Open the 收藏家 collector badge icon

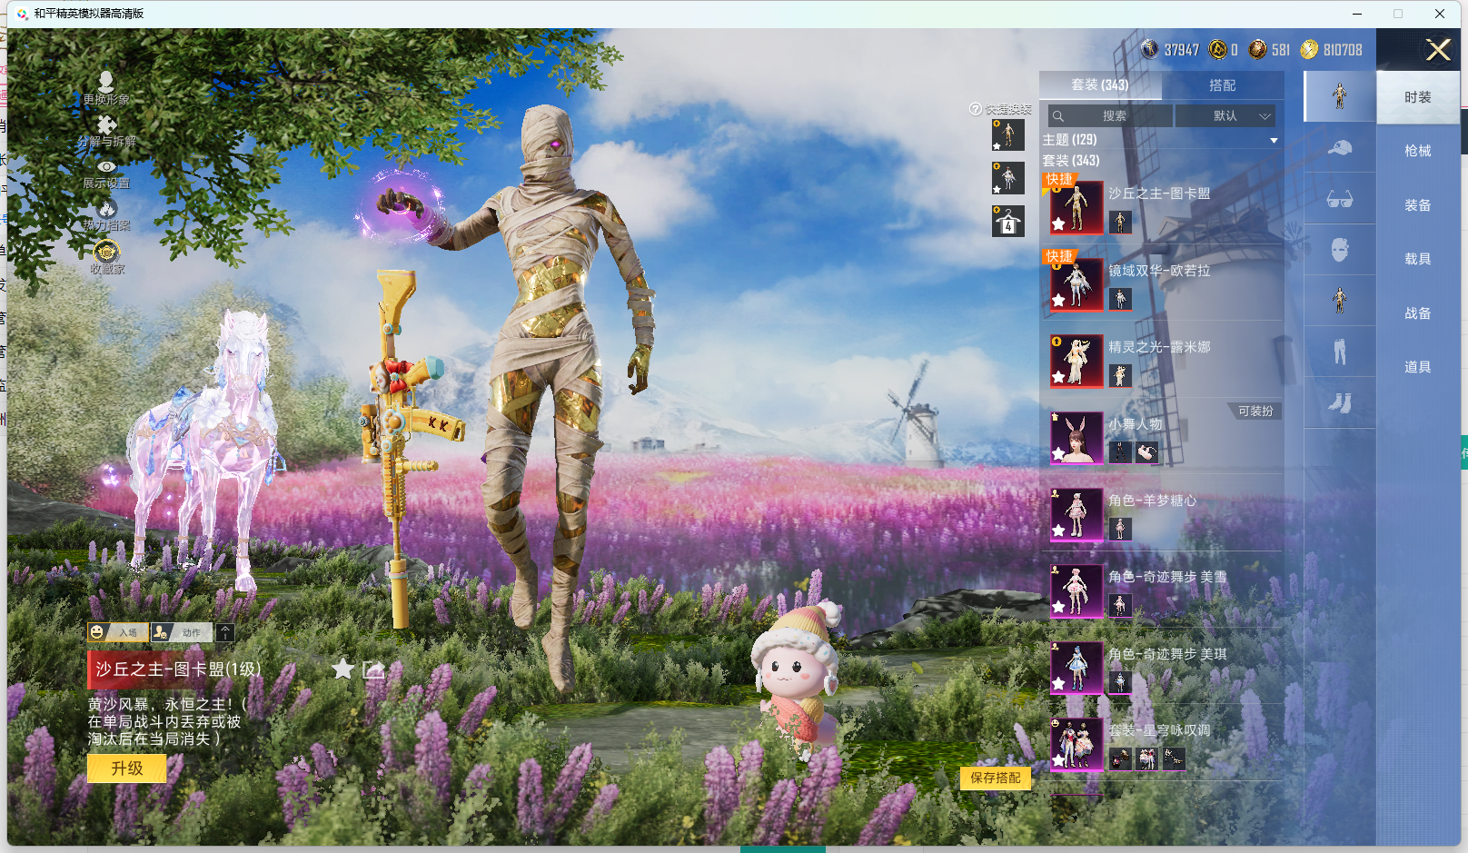pos(106,252)
